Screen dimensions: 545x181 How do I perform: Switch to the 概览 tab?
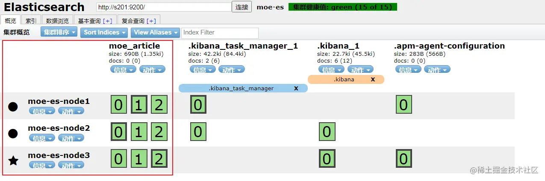point(10,20)
